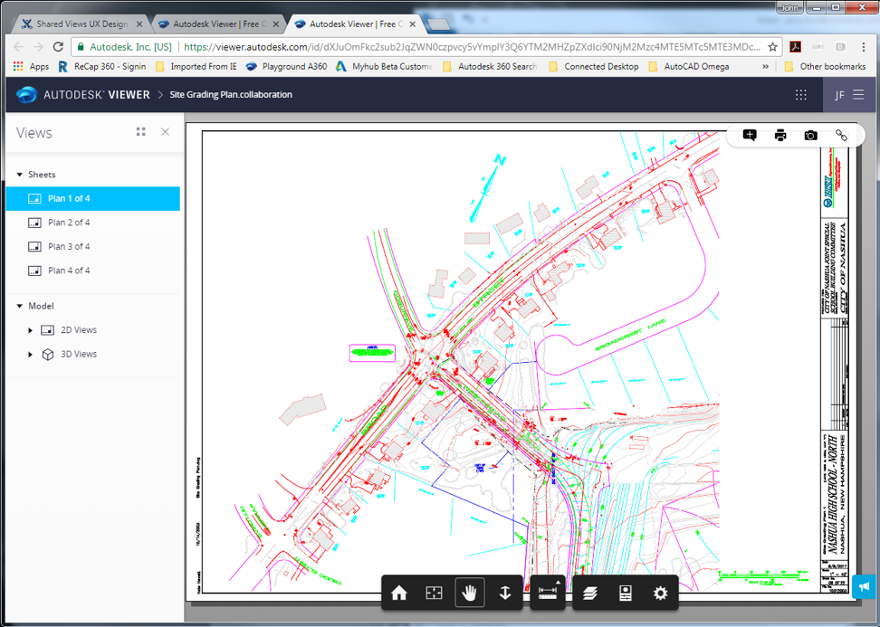Expand the 2D Views tree node
Screen dimensions: 880x627
coord(31,330)
